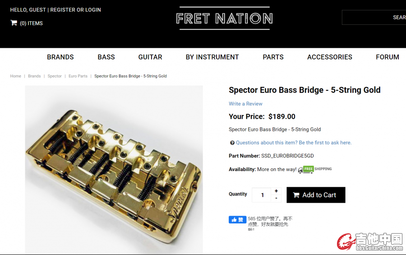
Task: Open the Brands menu
Action: 60,57
